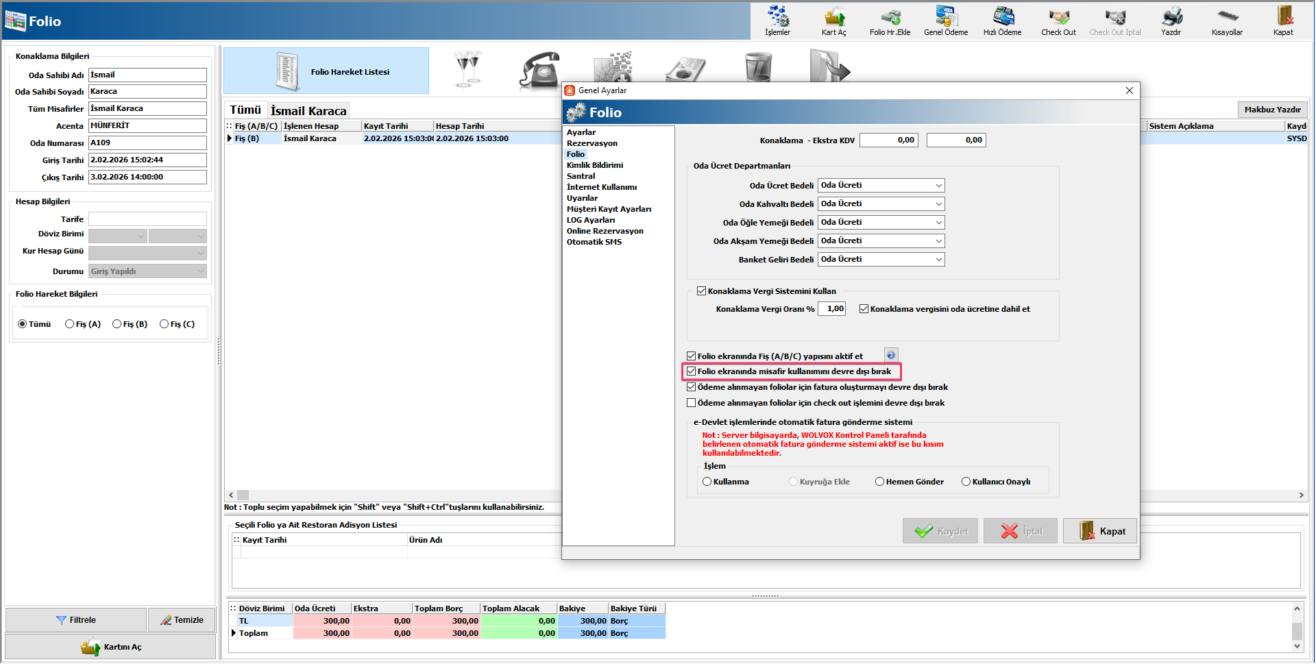This screenshot has height=664, width=1316.
Task: Select Rezervasyon in the settings list
Action: (592, 143)
